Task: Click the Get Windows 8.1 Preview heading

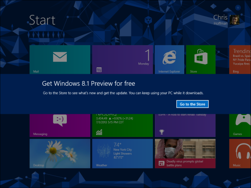Action: point(88,84)
